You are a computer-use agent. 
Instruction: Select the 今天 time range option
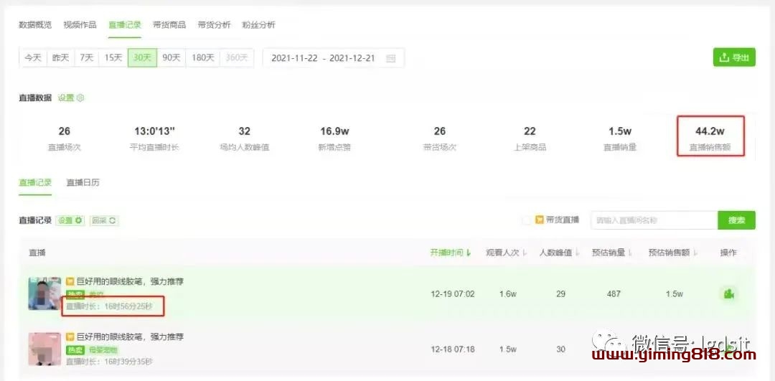[33, 58]
